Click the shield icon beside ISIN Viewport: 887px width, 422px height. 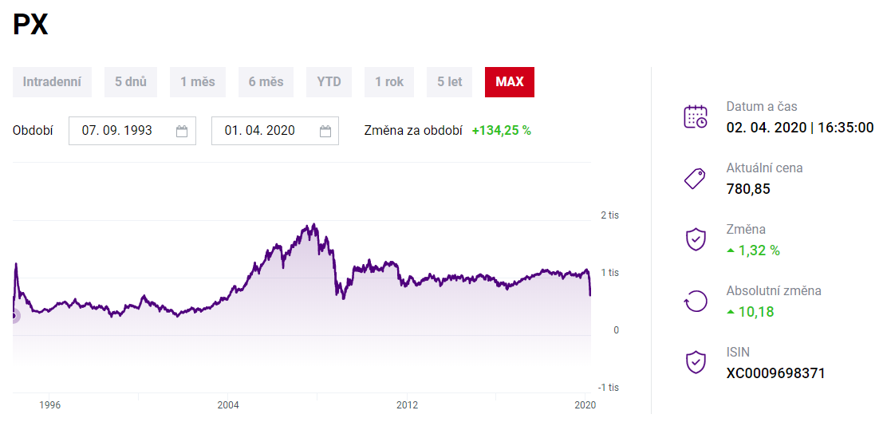click(x=696, y=362)
